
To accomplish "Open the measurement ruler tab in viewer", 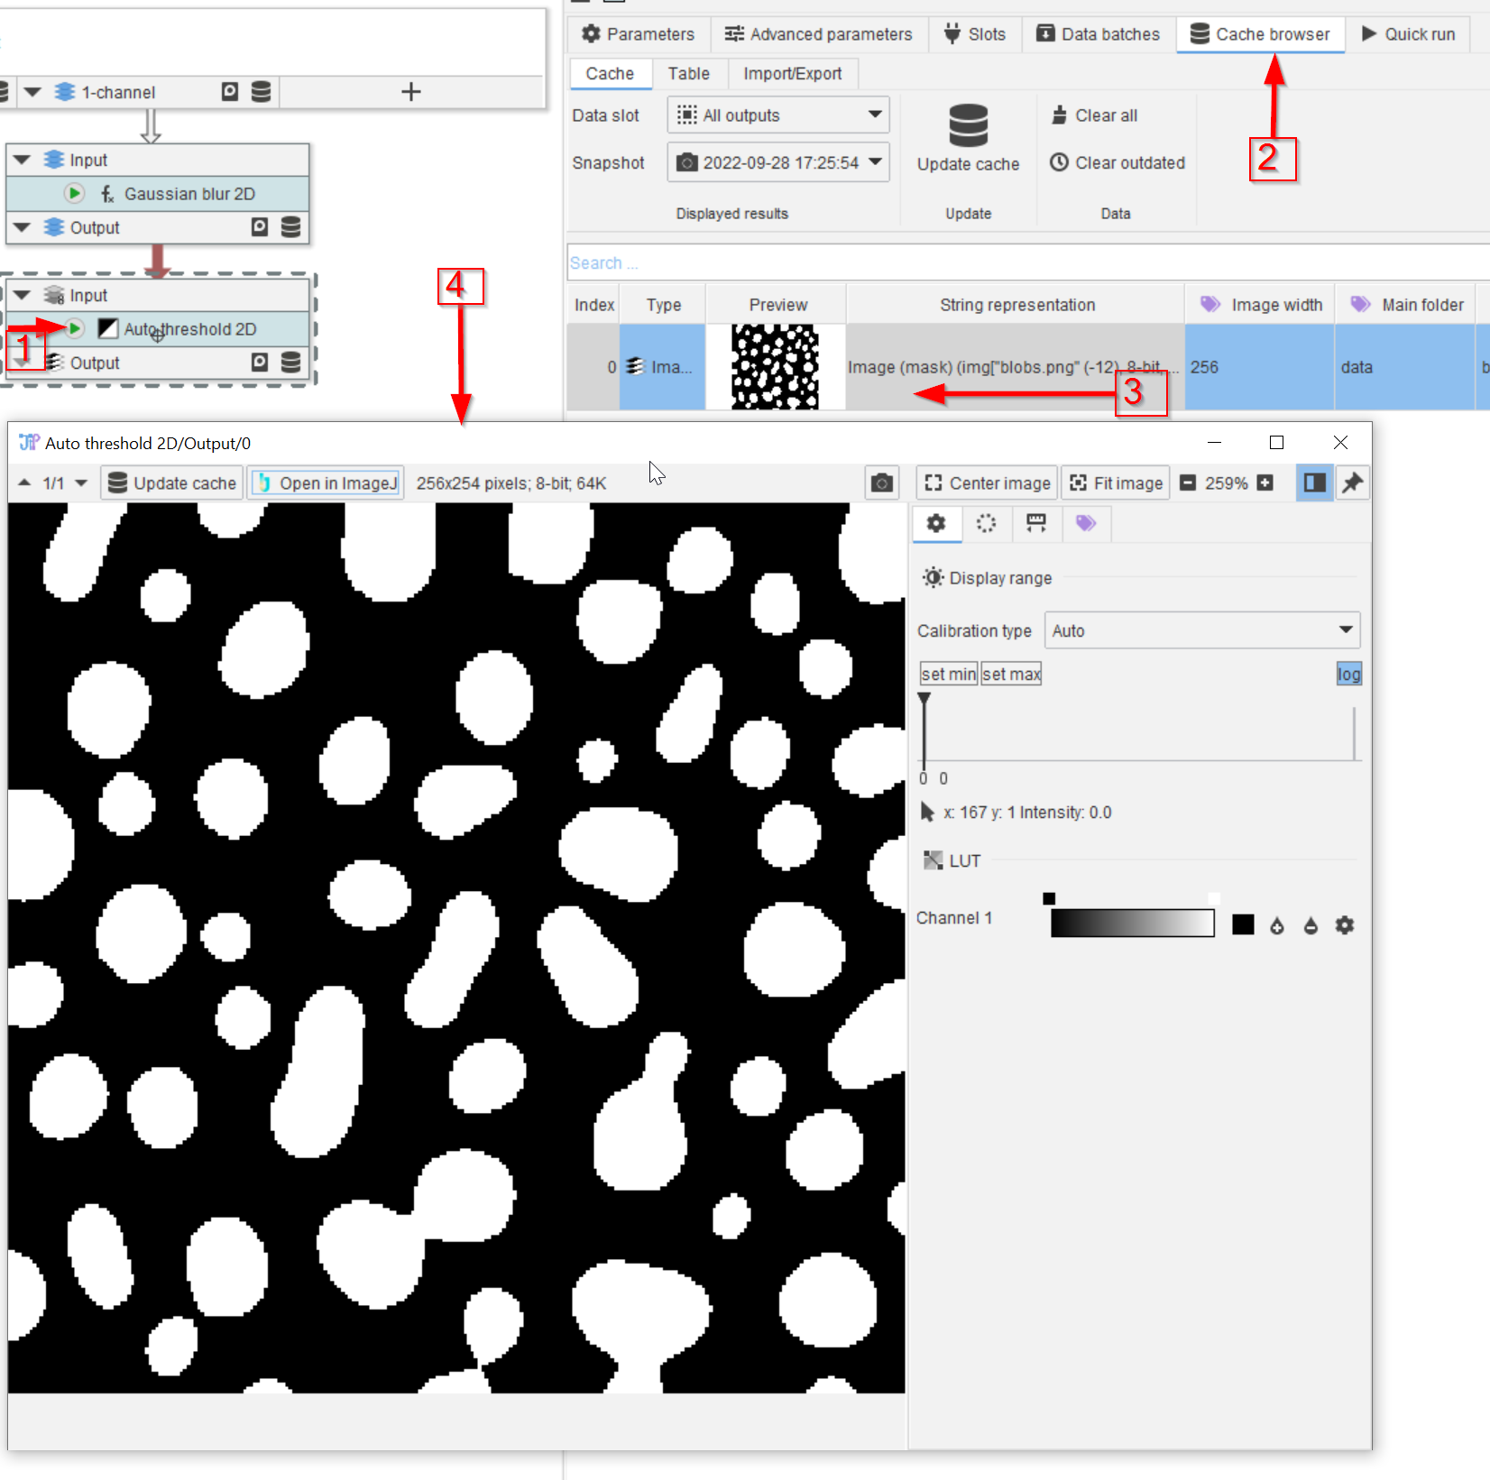I will coord(1036,524).
